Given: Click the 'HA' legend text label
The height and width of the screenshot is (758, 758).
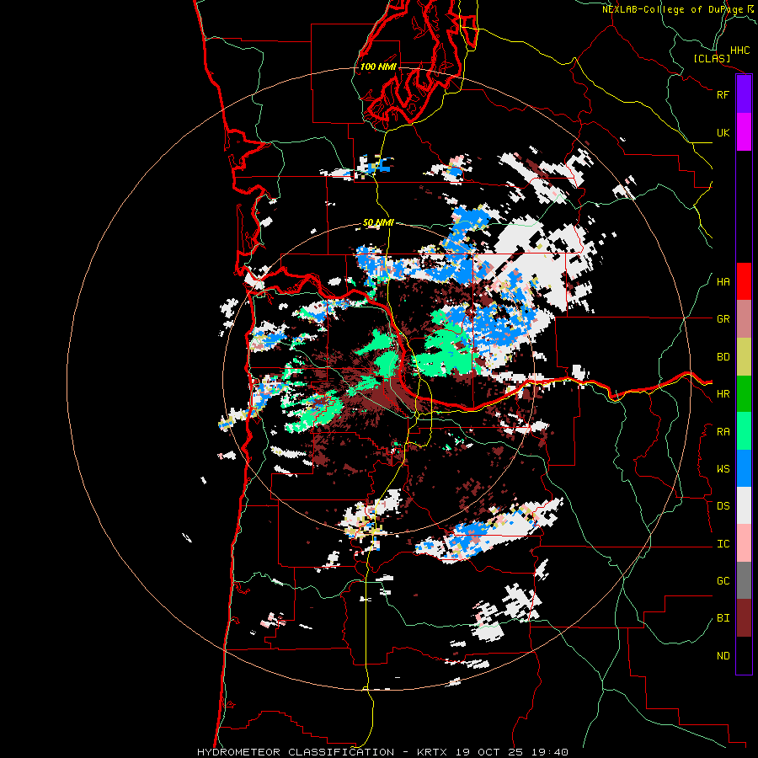Looking at the screenshot, I should tap(723, 282).
